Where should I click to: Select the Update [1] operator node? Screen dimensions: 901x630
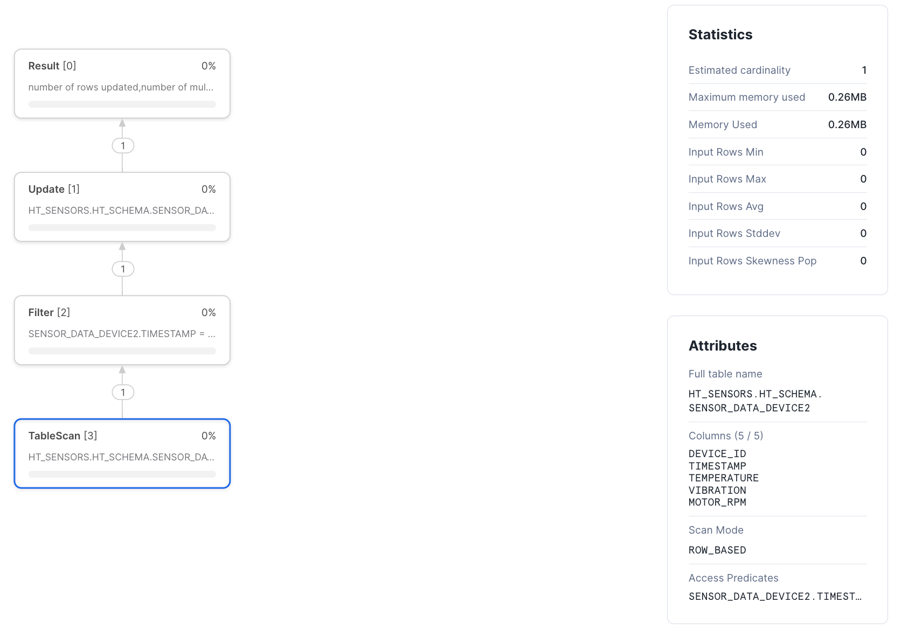coord(122,207)
